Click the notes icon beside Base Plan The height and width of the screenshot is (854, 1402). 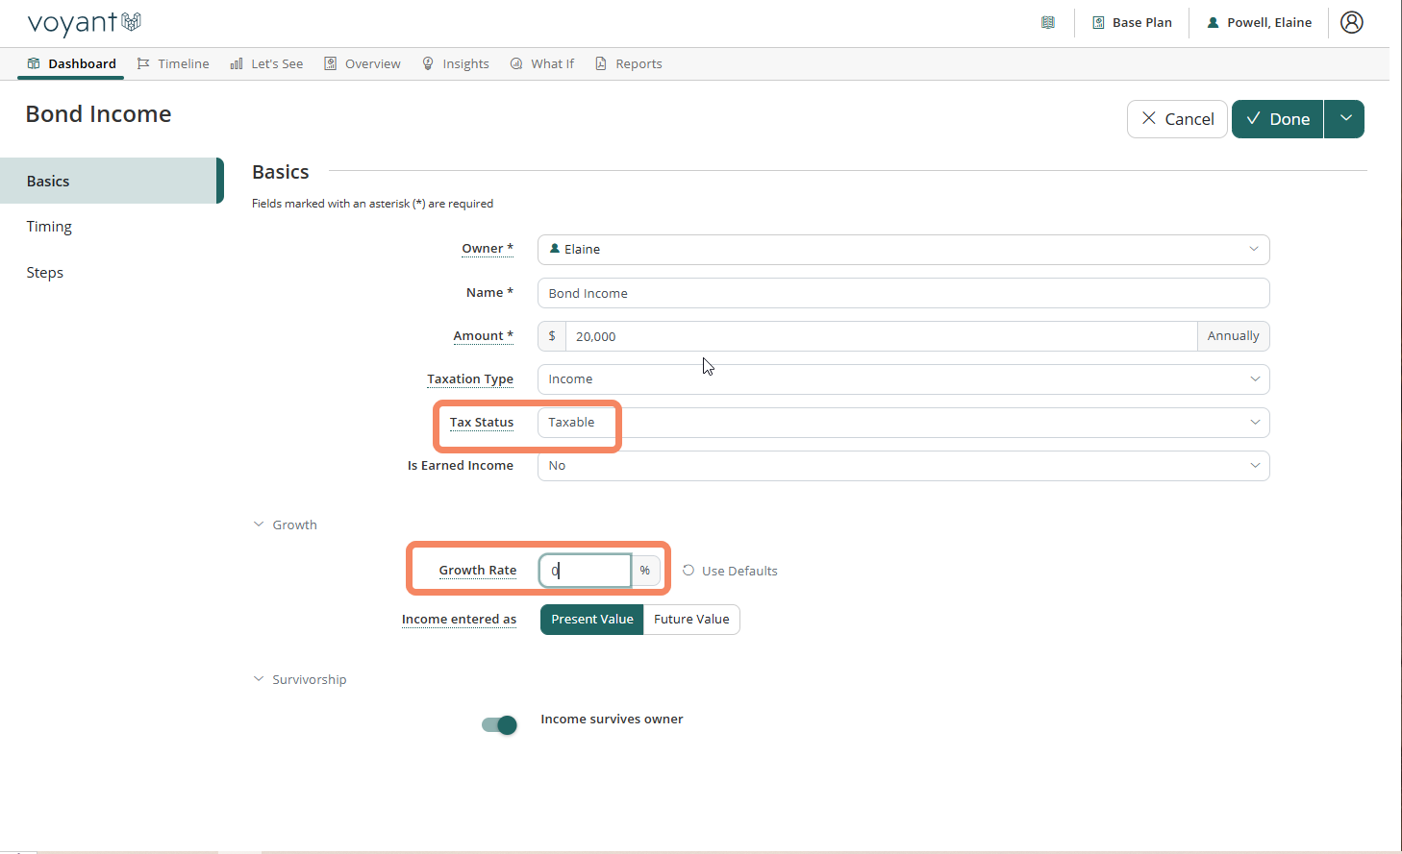click(x=1048, y=22)
